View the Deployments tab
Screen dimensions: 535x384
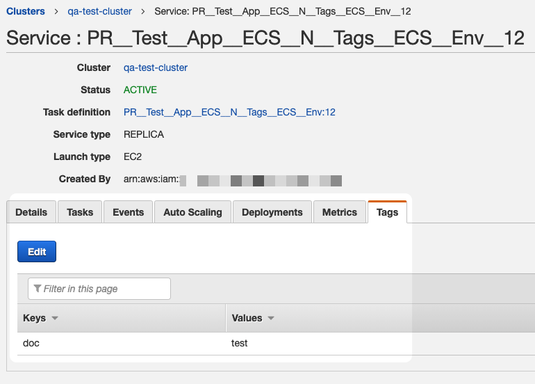[x=272, y=212]
